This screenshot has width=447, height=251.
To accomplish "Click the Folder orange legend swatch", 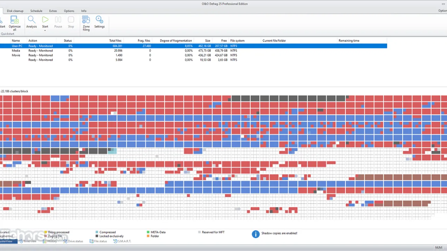I will [148, 236].
